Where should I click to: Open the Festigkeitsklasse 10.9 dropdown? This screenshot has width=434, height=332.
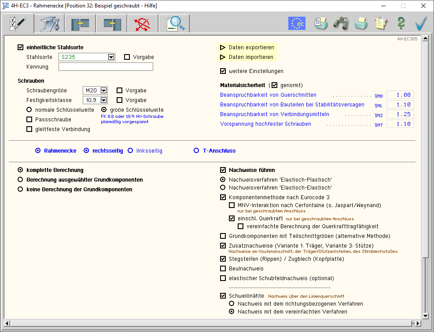click(104, 100)
